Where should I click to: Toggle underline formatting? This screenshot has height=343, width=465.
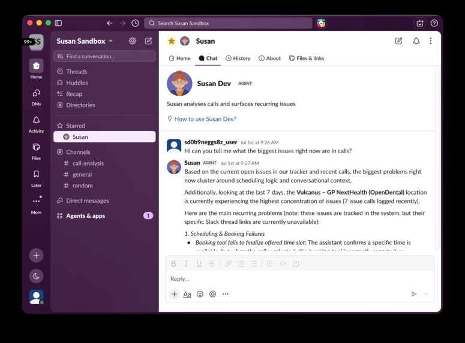click(x=199, y=264)
